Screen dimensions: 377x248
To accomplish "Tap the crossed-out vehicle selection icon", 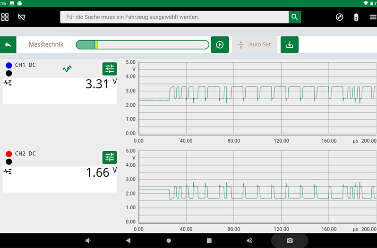I will pyautogui.click(x=21, y=17).
